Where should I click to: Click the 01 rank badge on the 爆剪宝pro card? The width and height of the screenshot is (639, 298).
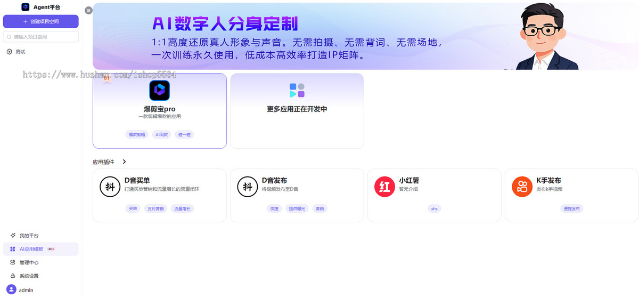pos(107,78)
